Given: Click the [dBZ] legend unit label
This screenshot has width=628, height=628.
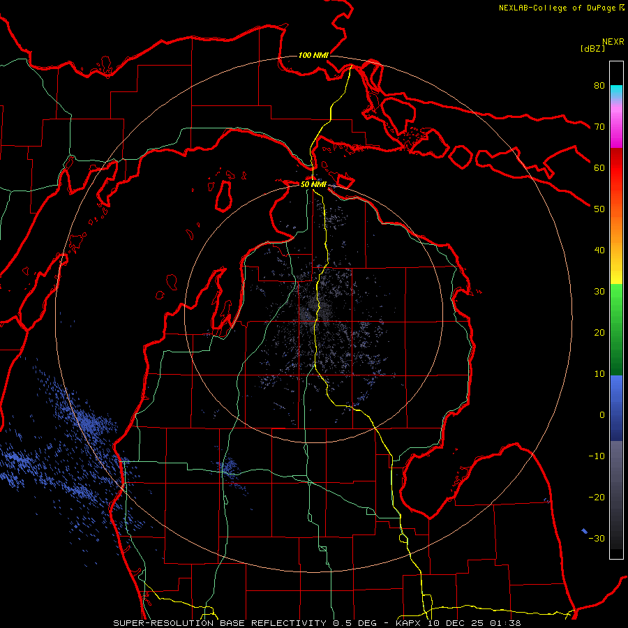Looking at the screenshot, I should tap(592, 49).
